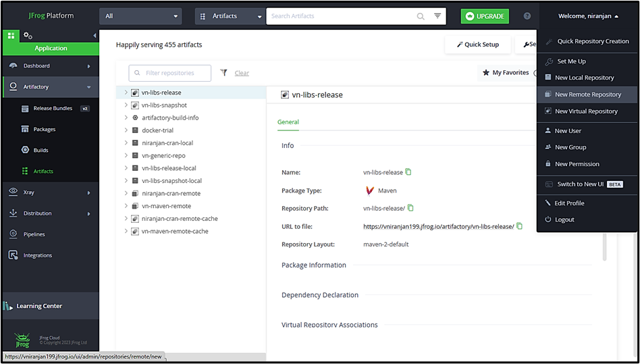Click the Packages icon in sidebar
The height and width of the screenshot is (364, 640).
click(x=25, y=130)
